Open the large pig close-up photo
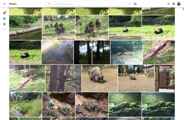Screen dimensions: 184x120 click(99, 78)
